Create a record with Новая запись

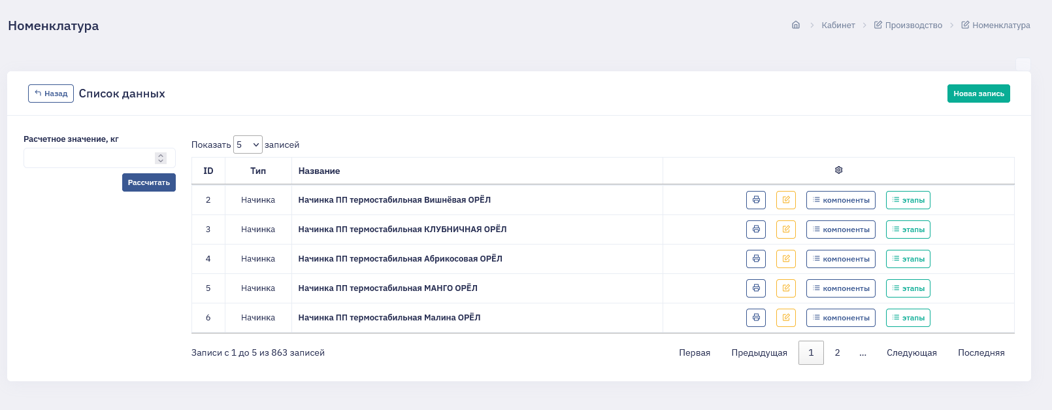tap(979, 94)
